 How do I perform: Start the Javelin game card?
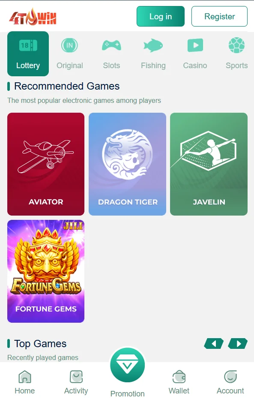tap(209, 164)
